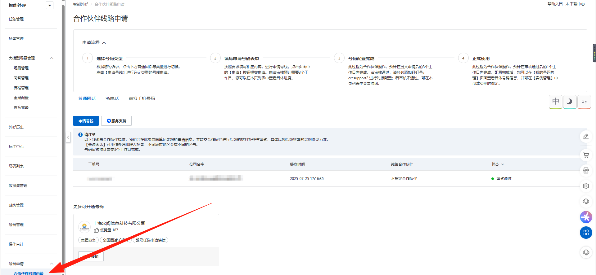Switch to the 普通固话 tab
The width and height of the screenshot is (596, 275).
[x=87, y=98]
